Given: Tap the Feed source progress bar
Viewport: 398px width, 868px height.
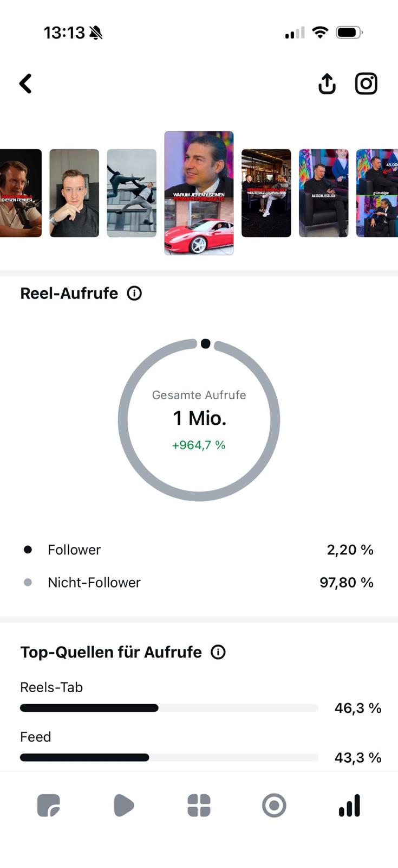Looking at the screenshot, I should pyautogui.click(x=169, y=757).
